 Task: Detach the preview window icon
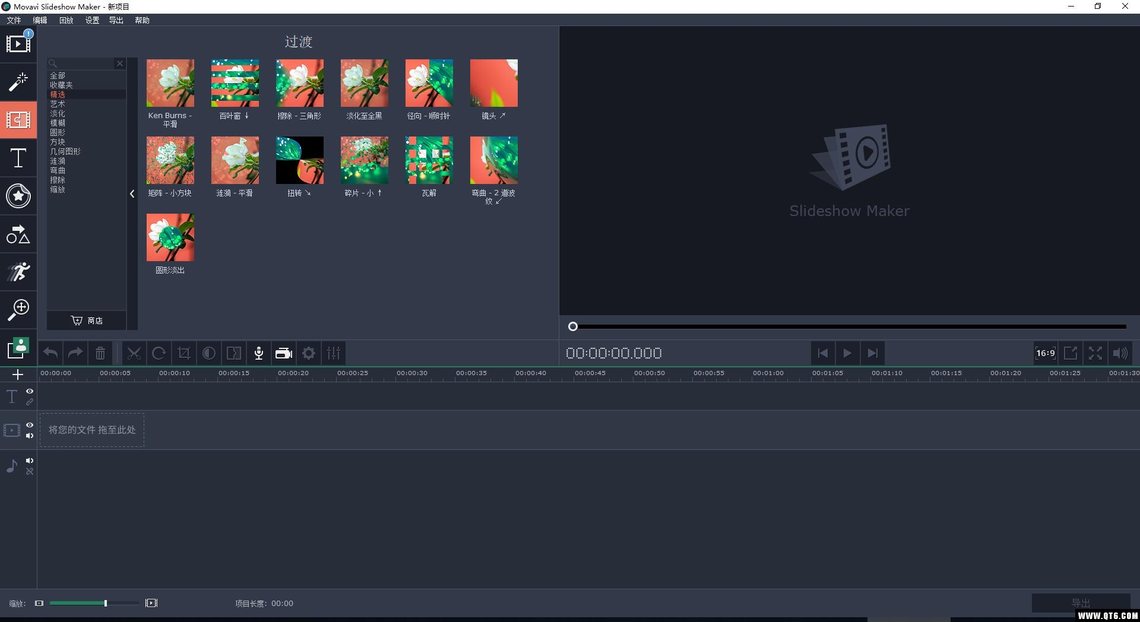tap(1071, 353)
